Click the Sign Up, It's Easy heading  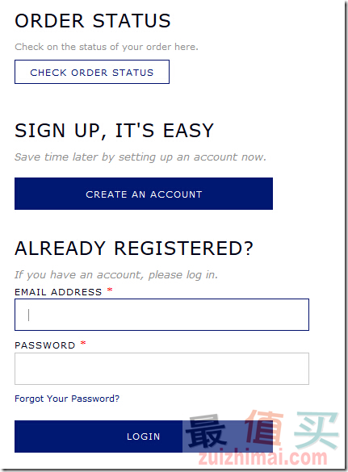pyautogui.click(x=114, y=131)
